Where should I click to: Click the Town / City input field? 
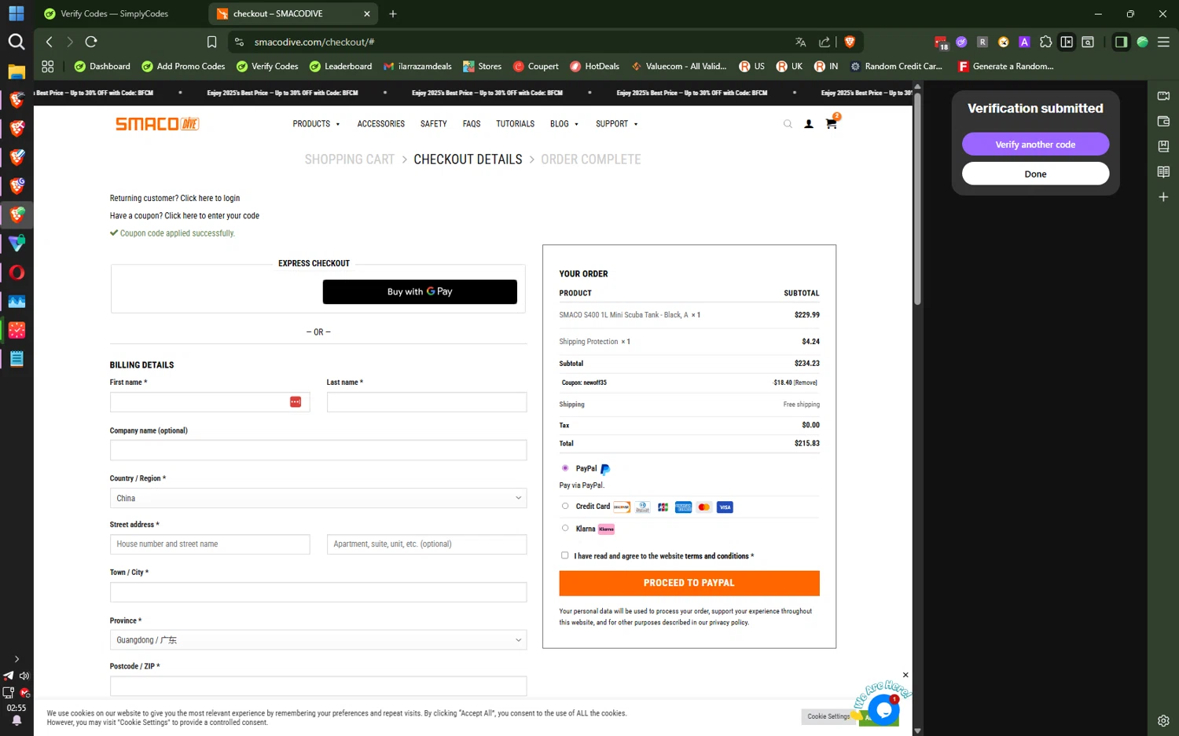pyautogui.click(x=318, y=592)
